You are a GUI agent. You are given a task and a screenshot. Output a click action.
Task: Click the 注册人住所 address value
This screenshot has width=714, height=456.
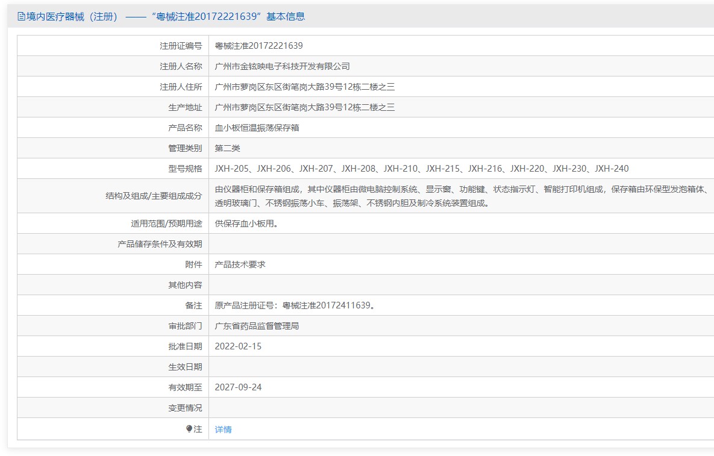point(305,87)
